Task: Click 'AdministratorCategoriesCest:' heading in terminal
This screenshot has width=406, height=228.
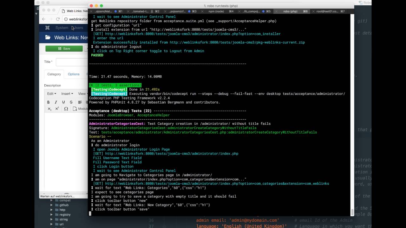Action: point(117,124)
